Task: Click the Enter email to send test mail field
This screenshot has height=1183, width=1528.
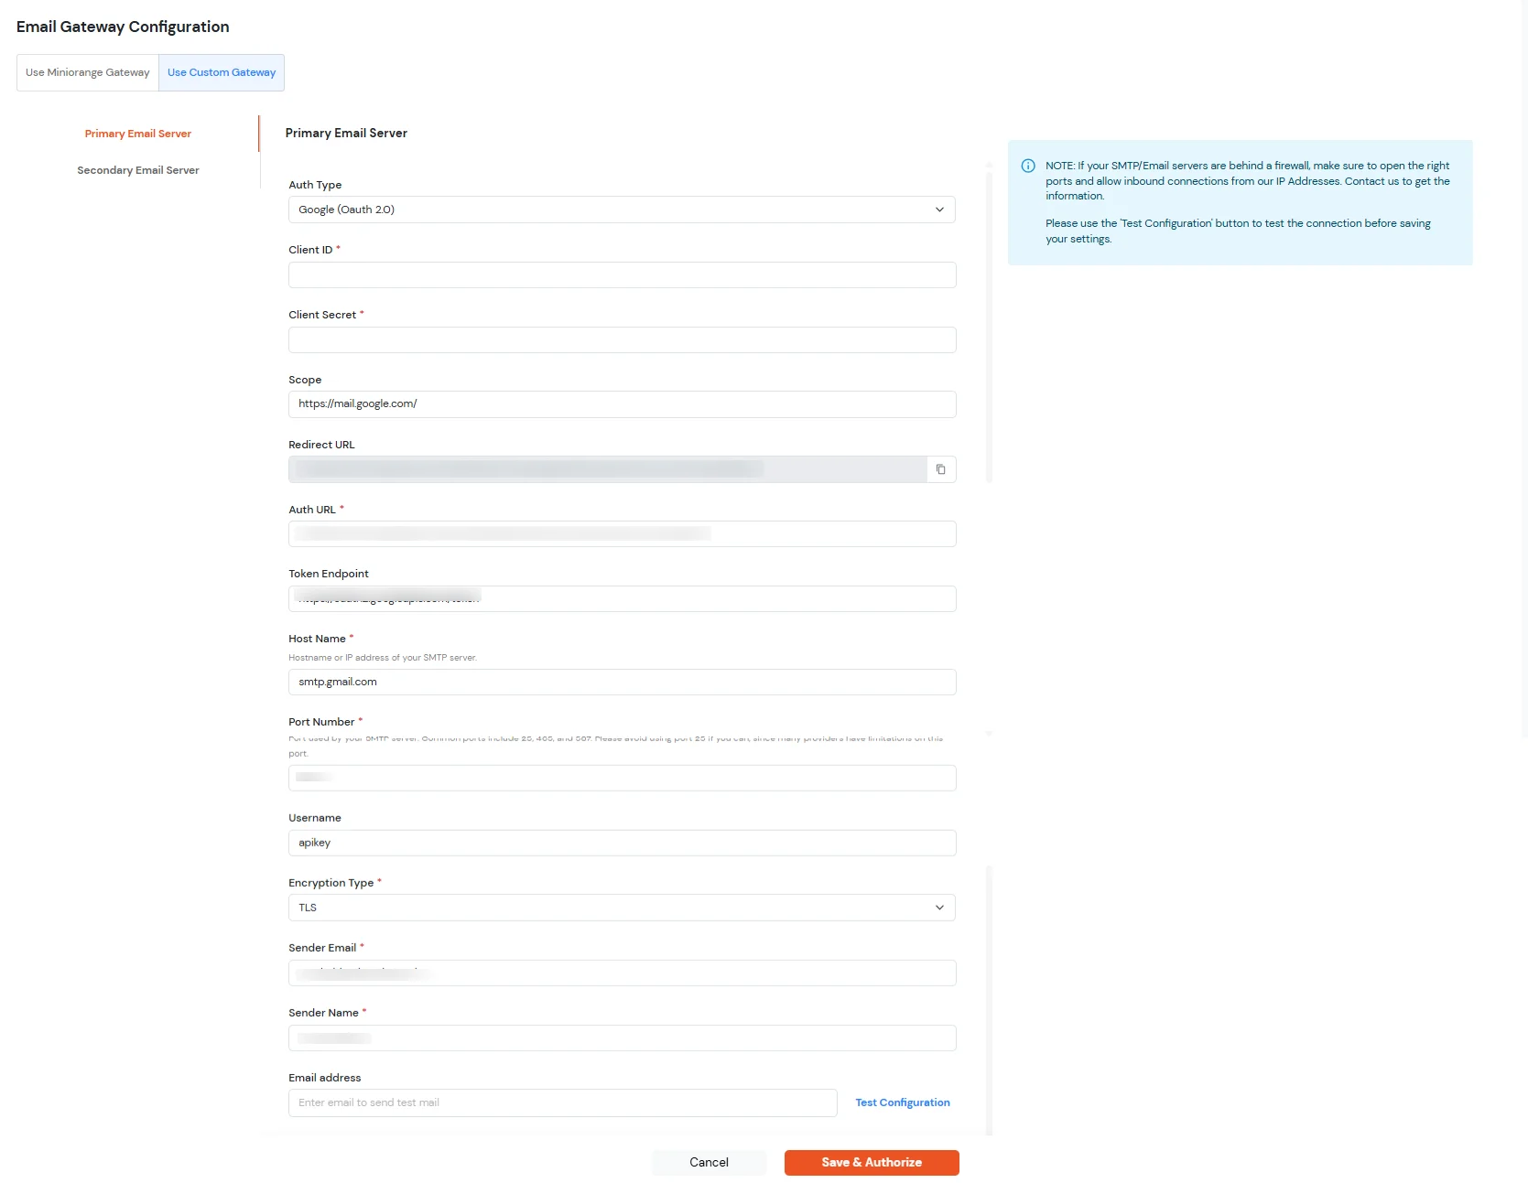Action: pyautogui.click(x=562, y=1102)
